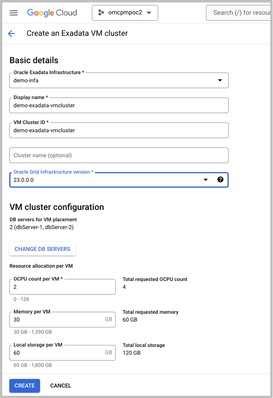Click the Cluster name optional field
The image size is (273, 398).
[x=119, y=155]
